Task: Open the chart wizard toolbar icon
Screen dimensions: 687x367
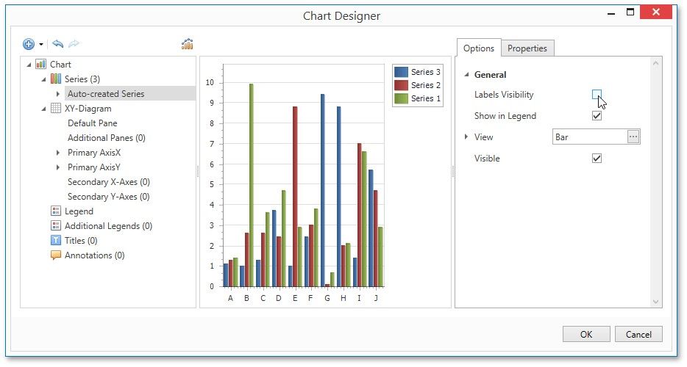Action: (x=188, y=44)
